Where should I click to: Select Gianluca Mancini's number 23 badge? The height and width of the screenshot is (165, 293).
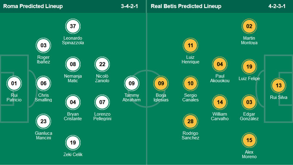point(44,121)
